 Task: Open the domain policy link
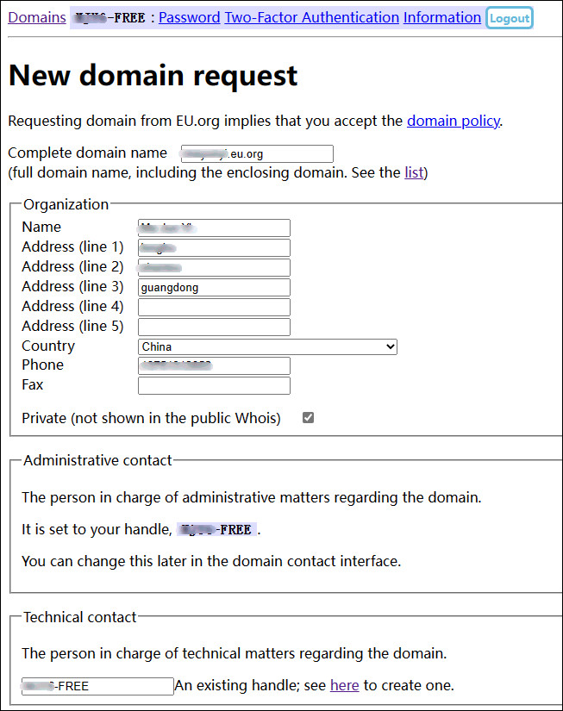(x=454, y=121)
